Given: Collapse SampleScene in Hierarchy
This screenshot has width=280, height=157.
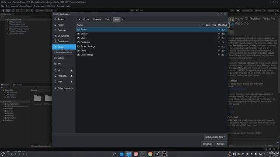Looking at the screenshot, I should pyautogui.click(x=6, y=20).
